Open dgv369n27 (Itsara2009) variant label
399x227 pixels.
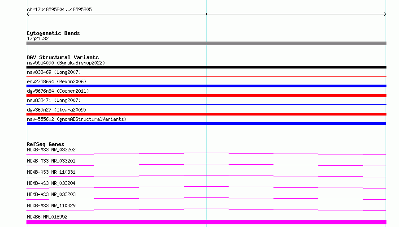pos(56,110)
